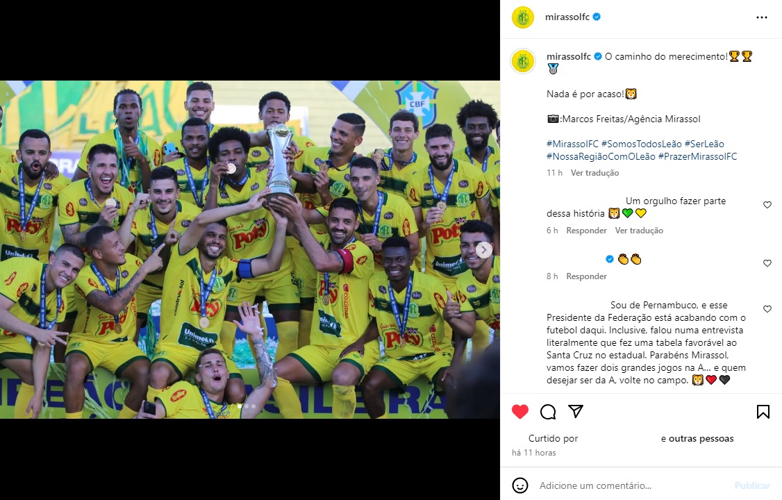Share post via paper plane icon
Viewport: 782px width, 500px height.
tap(576, 411)
